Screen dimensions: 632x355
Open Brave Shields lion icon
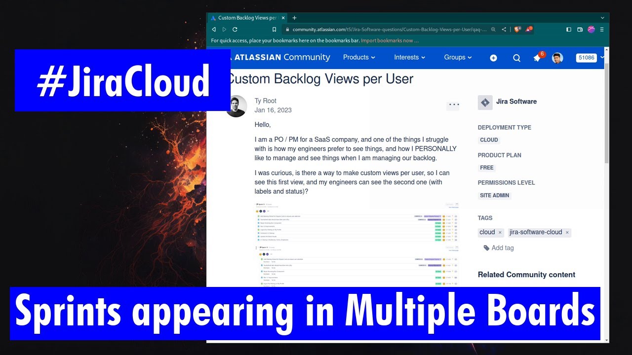pos(517,30)
